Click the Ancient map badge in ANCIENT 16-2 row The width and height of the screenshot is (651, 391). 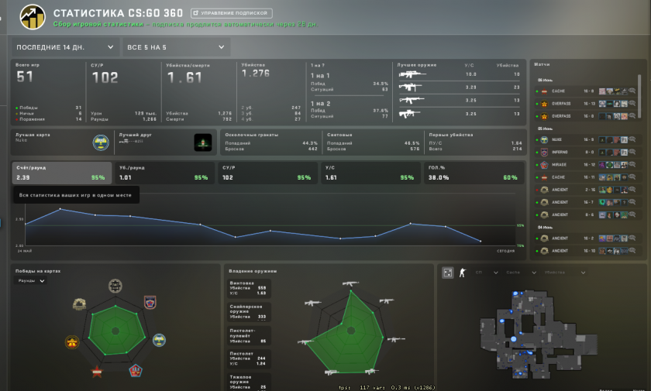544,238
